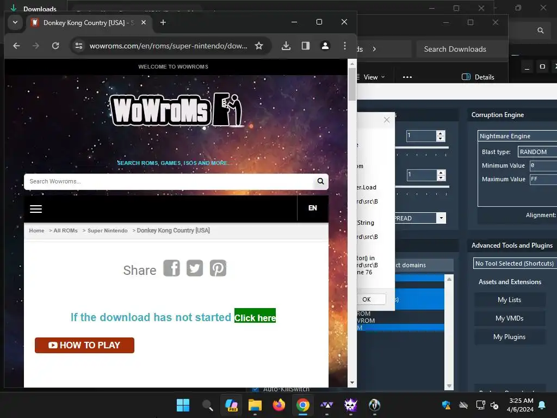Open Chrome three-dot menu
The height and width of the screenshot is (418, 557).
pyautogui.click(x=344, y=46)
